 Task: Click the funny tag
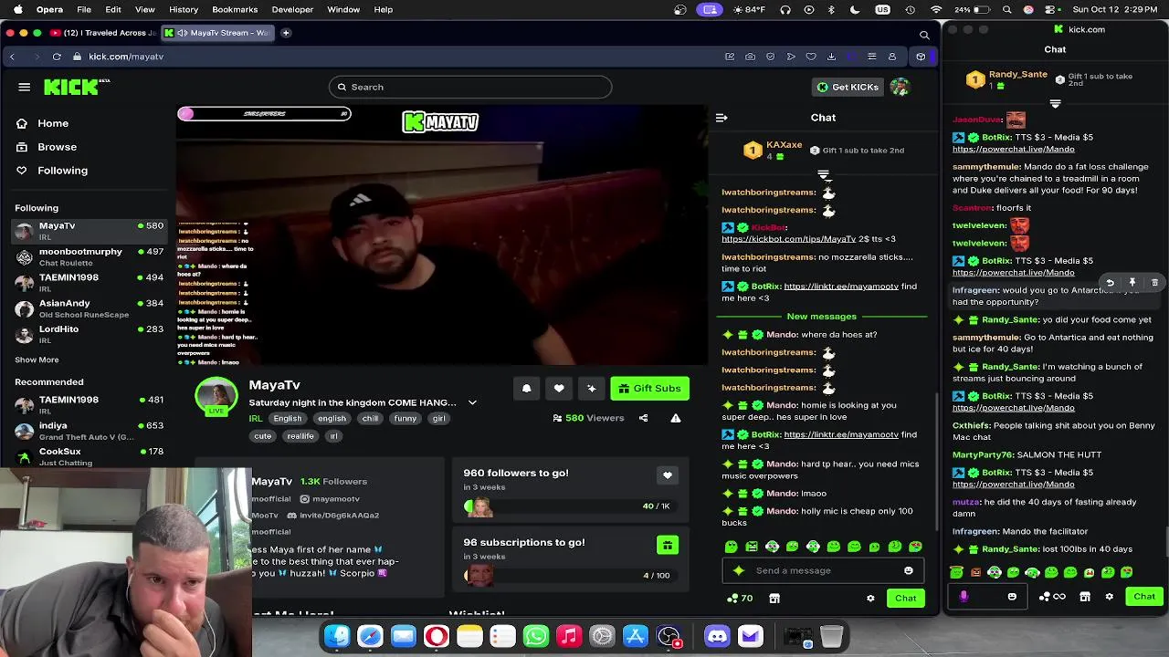405,419
